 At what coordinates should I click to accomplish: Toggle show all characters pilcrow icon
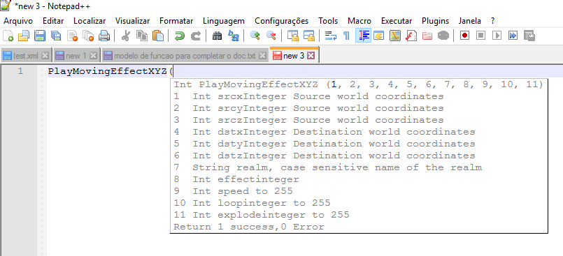346,36
